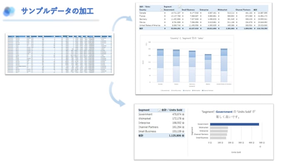289x161 pixels.
Task: Select the United States of America column in the stacked chart
Action: pyautogui.click(x=224, y=65)
